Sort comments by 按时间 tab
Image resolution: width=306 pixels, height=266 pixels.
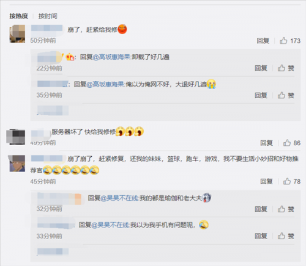(48, 16)
